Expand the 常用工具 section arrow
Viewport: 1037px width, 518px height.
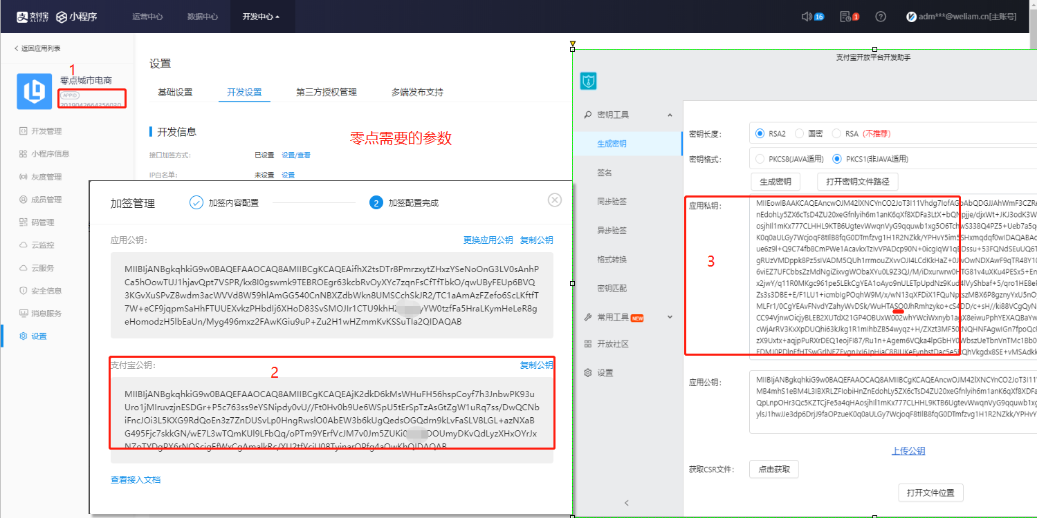pos(670,317)
